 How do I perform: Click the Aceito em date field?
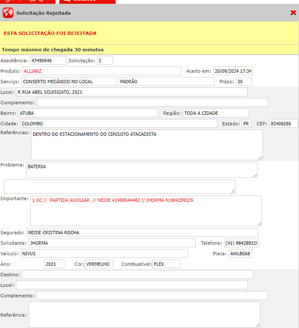coord(233,71)
